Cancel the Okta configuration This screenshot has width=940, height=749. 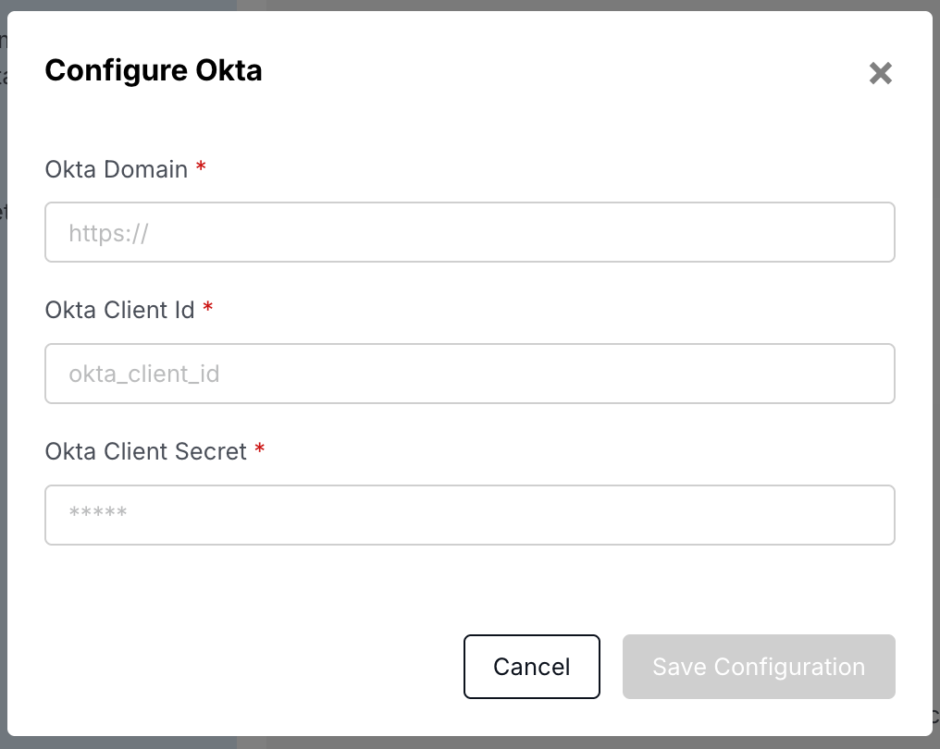coord(531,667)
